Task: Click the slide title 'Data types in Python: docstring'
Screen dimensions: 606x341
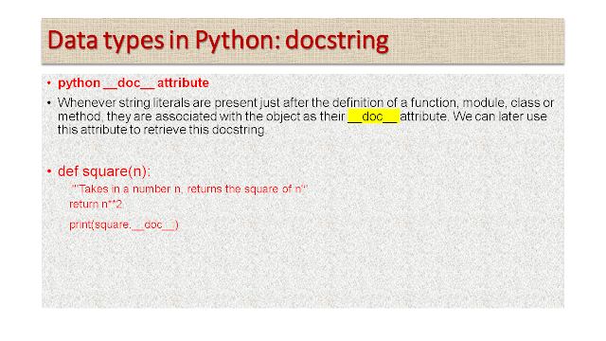Action: click(218, 41)
